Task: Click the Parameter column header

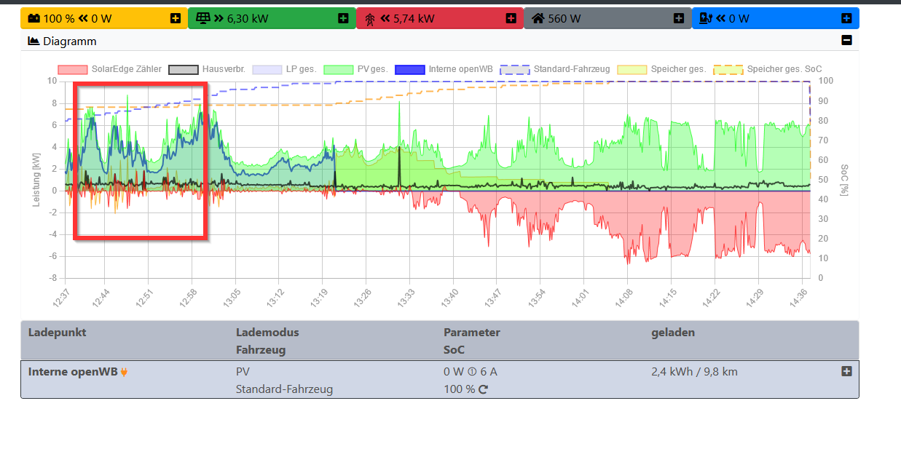Action: [x=472, y=333]
